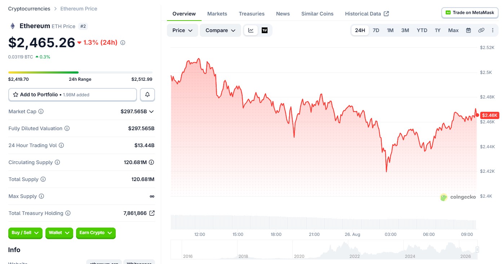Switch to TradingView chart icon
The image size is (504, 264).
265,30
